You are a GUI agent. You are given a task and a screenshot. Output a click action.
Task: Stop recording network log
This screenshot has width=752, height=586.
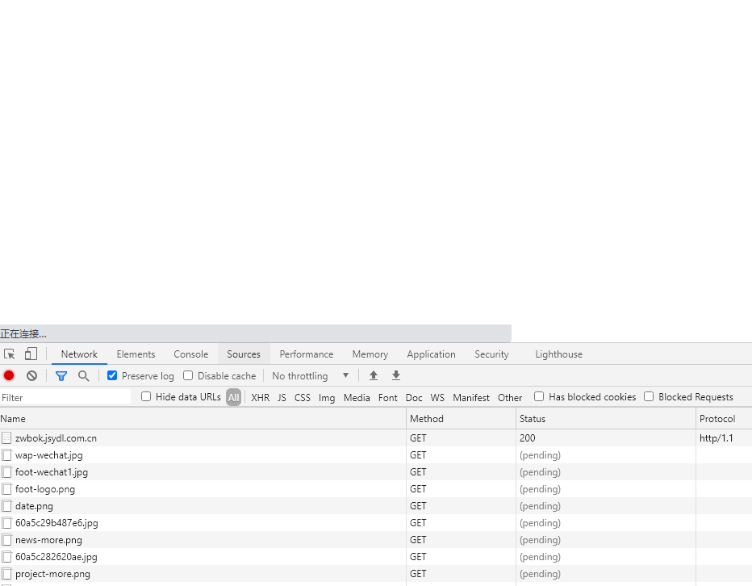(x=9, y=376)
